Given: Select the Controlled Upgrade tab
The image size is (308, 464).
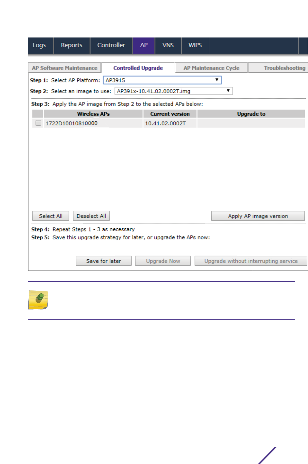Looking at the screenshot, I should (x=138, y=68).
